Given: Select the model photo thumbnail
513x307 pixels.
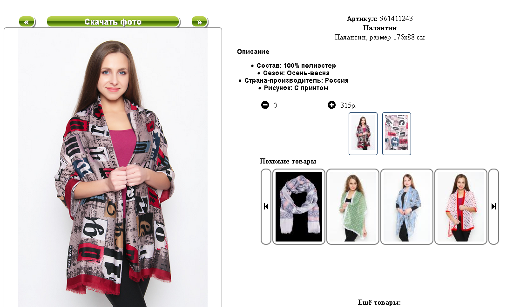Looking at the screenshot, I should 363,133.
